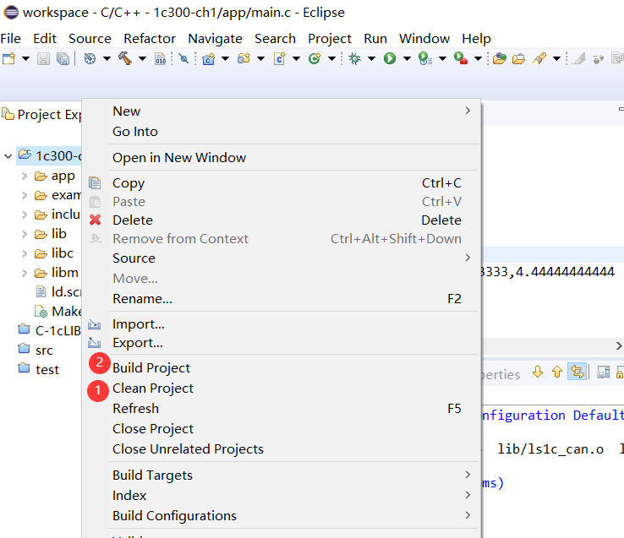
Task: Open the Navigate menu
Action: pyautogui.click(x=215, y=39)
